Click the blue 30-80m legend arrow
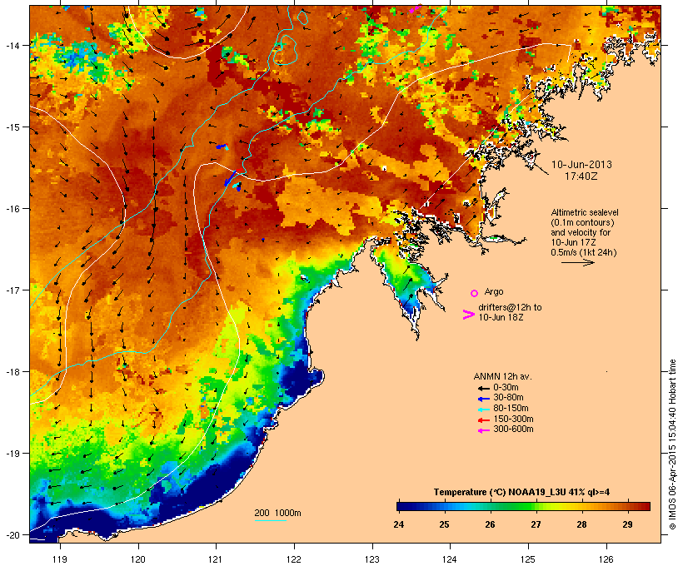683x566 pixels. point(483,399)
